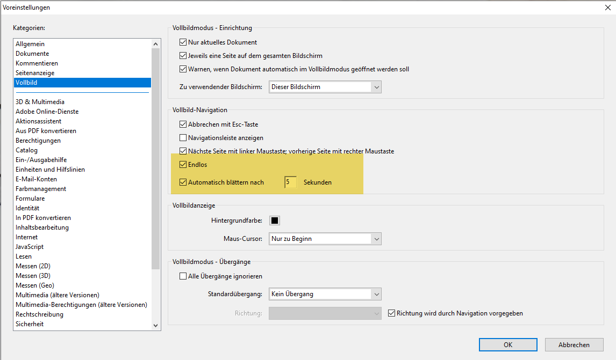Viewport: 616px width, 360px height.
Task: Select 'Seitenanzeige' in the categories list
Action: point(35,73)
